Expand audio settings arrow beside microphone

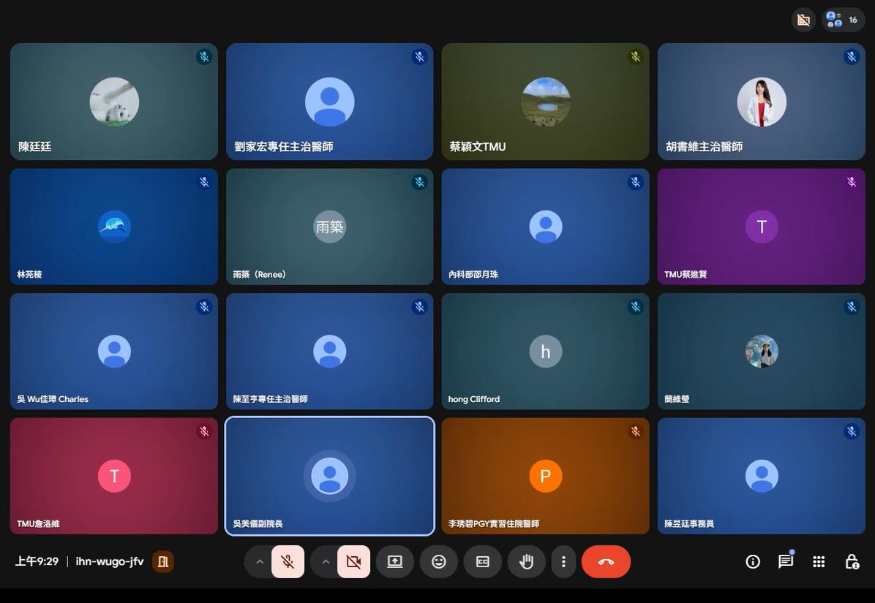[259, 561]
